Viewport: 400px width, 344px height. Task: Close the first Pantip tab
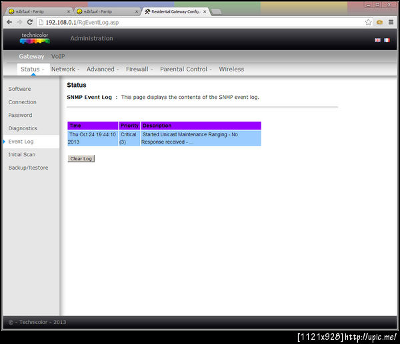tap(69, 12)
